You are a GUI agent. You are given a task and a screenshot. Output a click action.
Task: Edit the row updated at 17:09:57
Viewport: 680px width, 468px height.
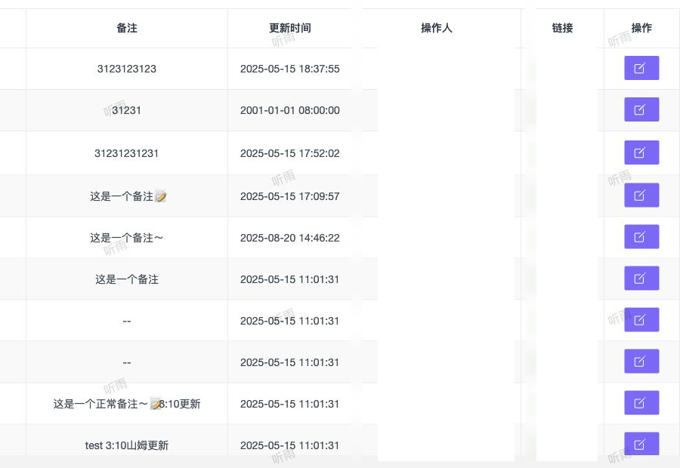(x=641, y=195)
